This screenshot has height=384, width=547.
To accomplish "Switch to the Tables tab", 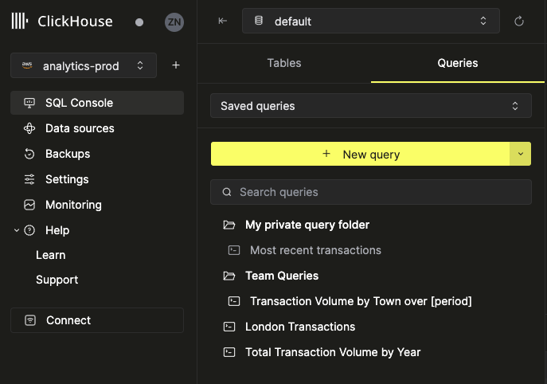I will [284, 63].
